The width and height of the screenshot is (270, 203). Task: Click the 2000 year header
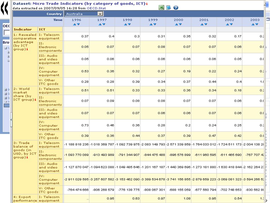(178, 20)
